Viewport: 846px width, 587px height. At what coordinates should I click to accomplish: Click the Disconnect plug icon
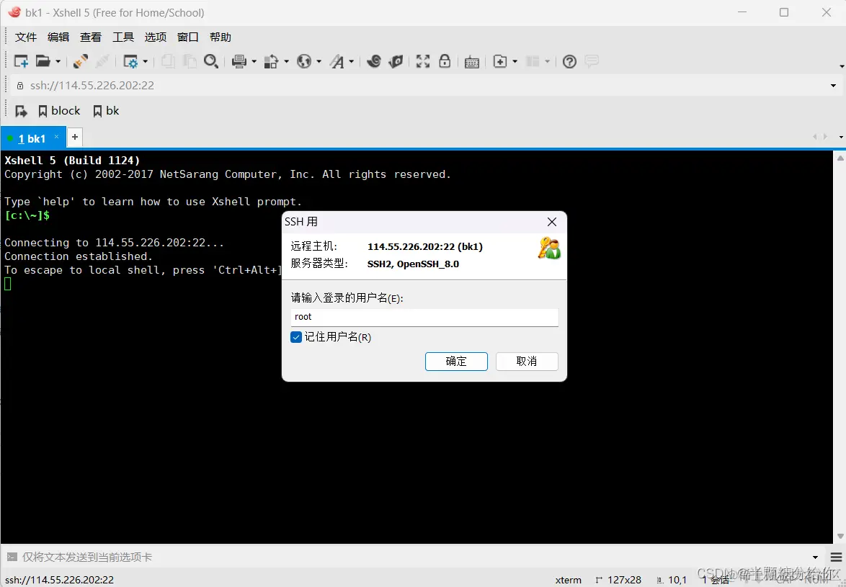click(81, 61)
